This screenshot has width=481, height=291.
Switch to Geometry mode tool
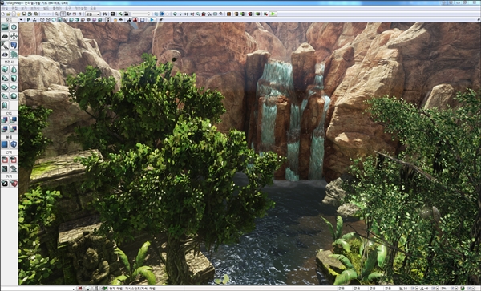(x=14, y=27)
